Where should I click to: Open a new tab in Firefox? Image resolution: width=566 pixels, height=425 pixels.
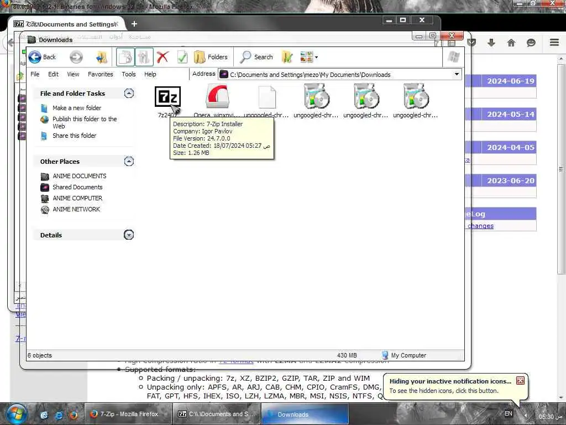(134, 24)
